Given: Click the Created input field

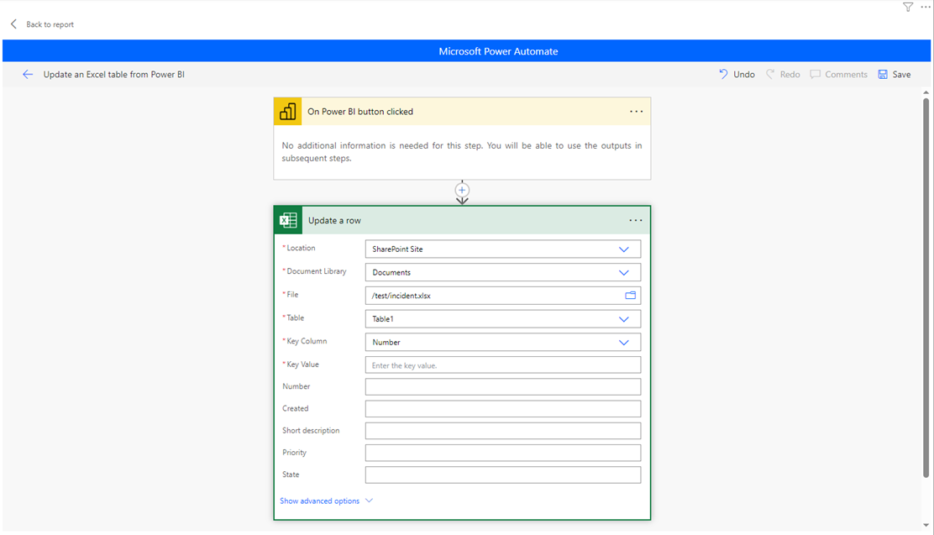Looking at the screenshot, I should click(503, 409).
